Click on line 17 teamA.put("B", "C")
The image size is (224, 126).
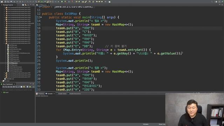(x=73, y=32)
